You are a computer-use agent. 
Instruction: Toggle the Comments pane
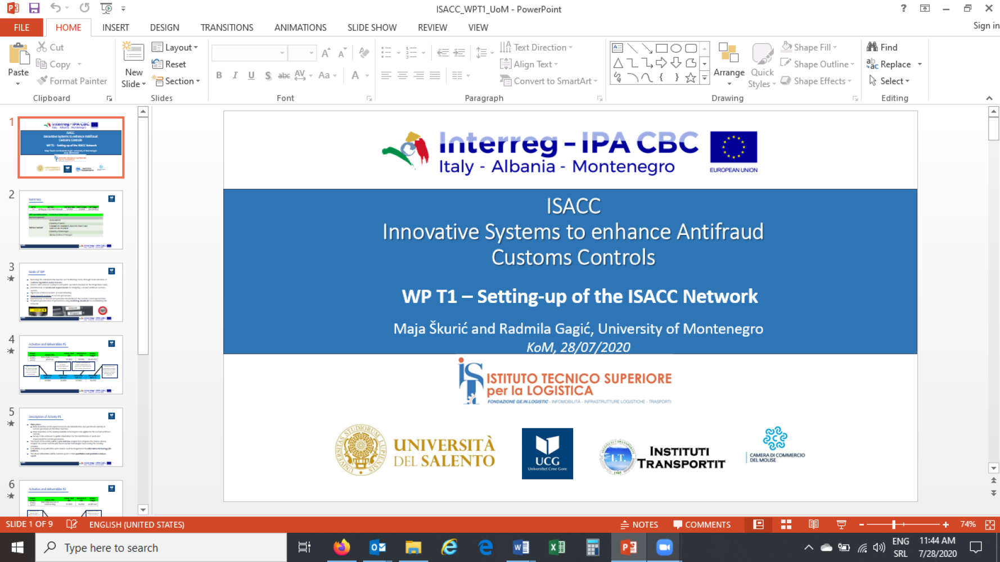click(x=702, y=524)
